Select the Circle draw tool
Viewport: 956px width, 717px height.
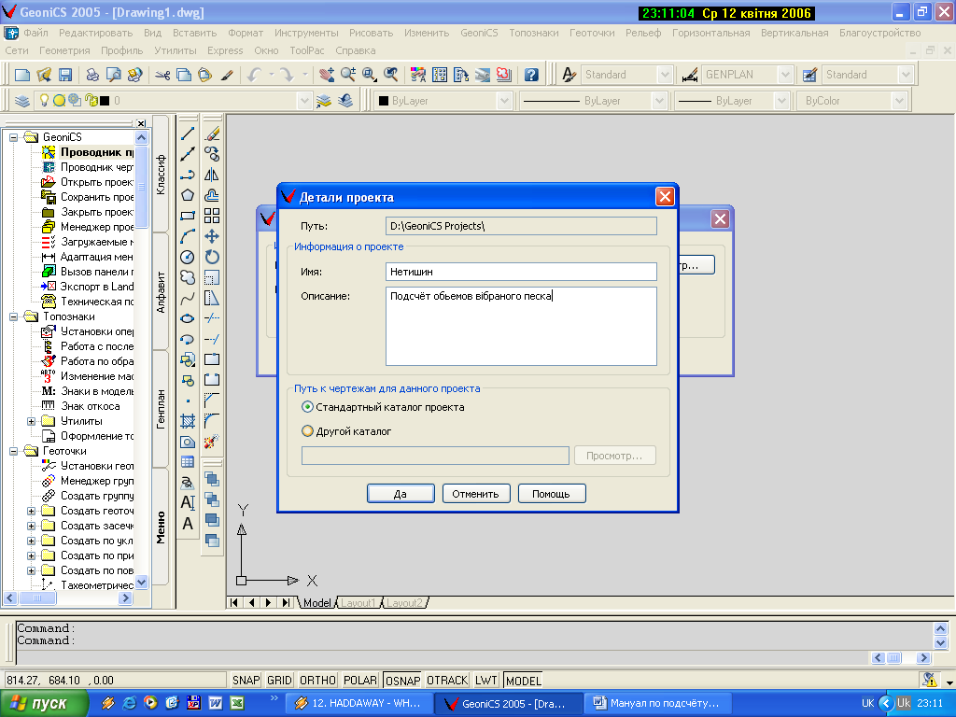[188, 257]
